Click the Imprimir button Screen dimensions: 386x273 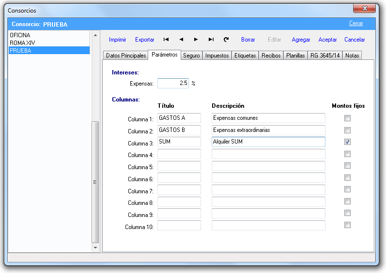tap(117, 40)
